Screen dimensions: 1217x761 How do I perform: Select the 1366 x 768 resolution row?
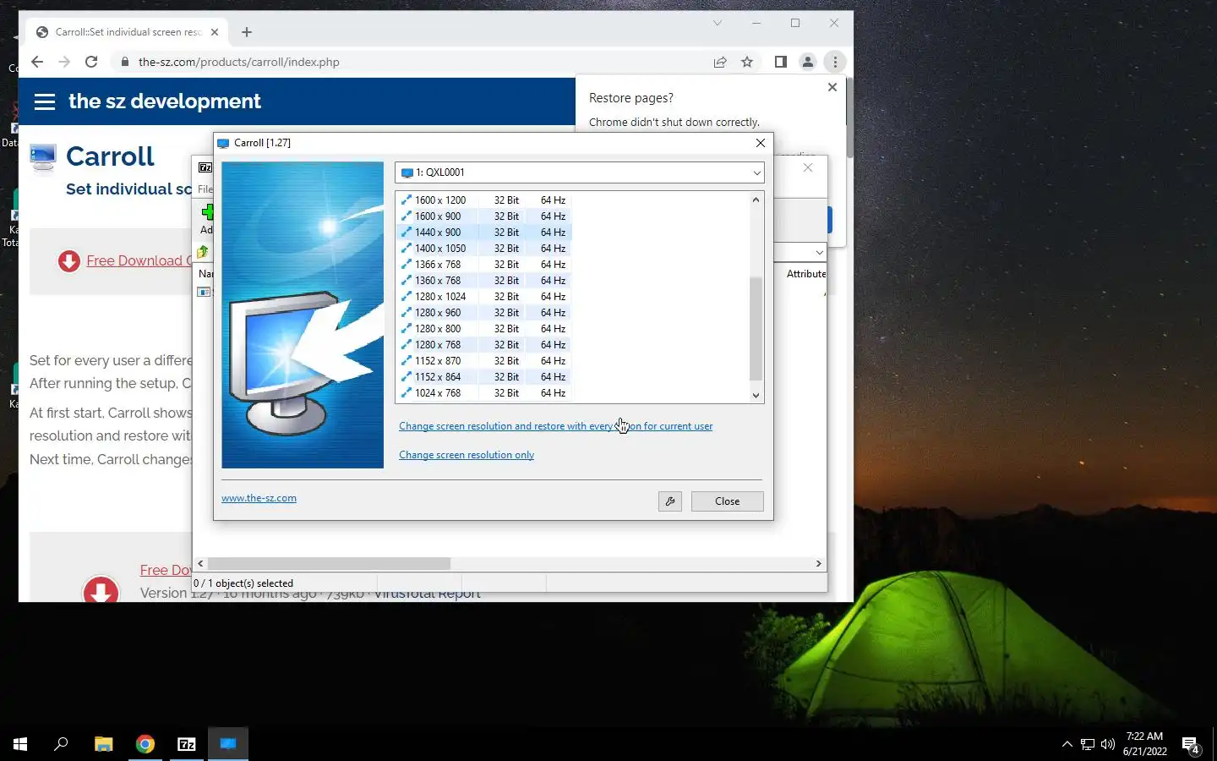(484, 265)
